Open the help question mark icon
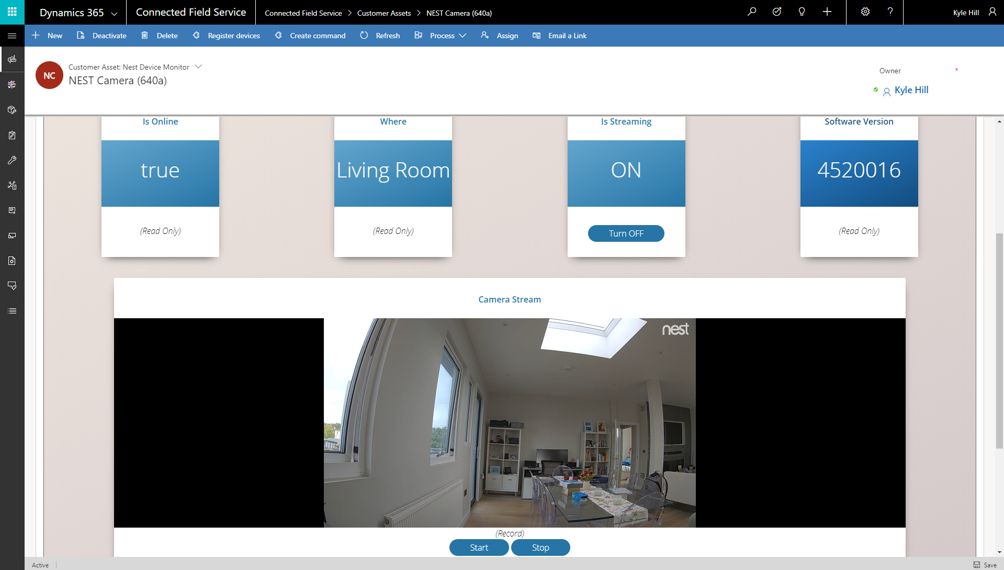Screen dimensions: 1004x570 [x=890, y=12]
